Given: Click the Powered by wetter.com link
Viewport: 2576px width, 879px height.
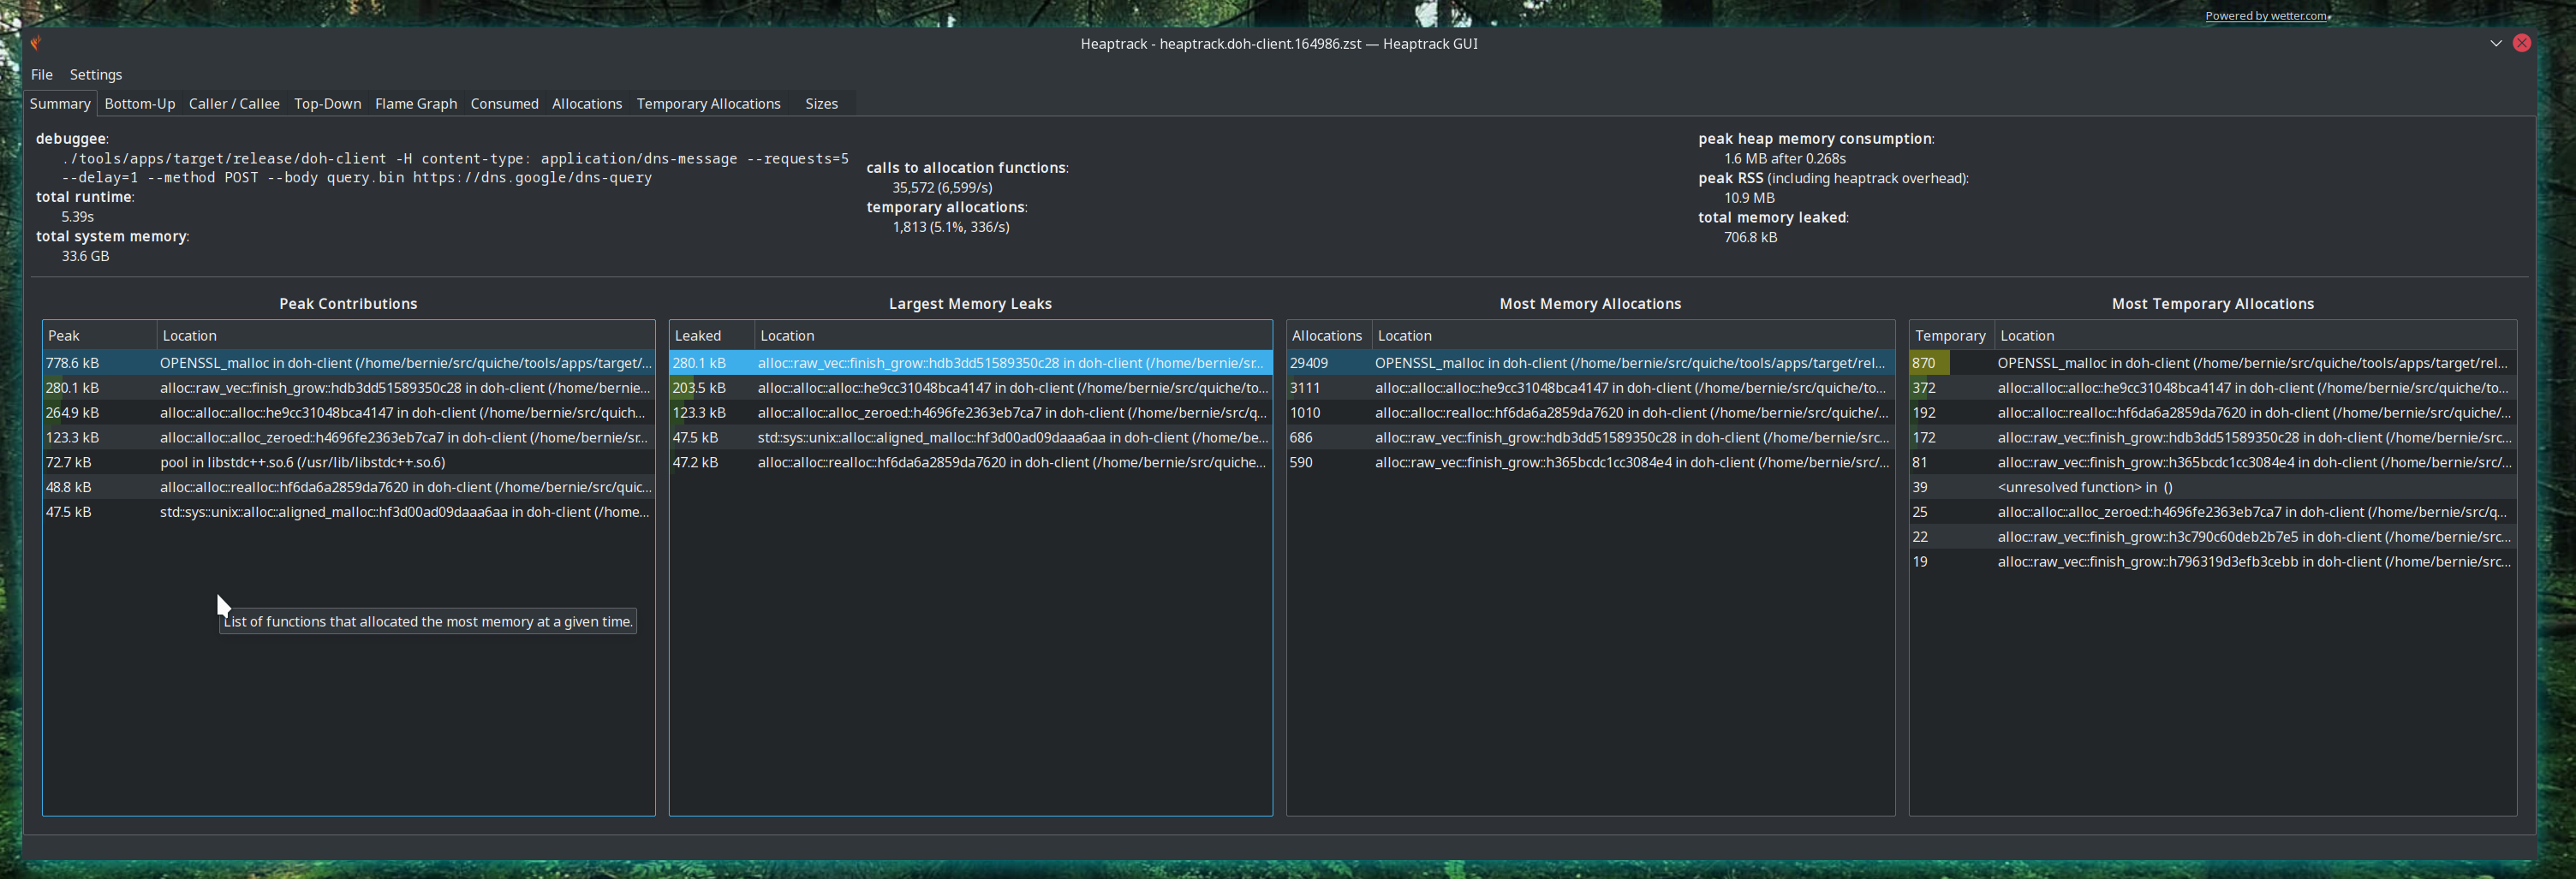Looking at the screenshot, I should click(2265, 16).
